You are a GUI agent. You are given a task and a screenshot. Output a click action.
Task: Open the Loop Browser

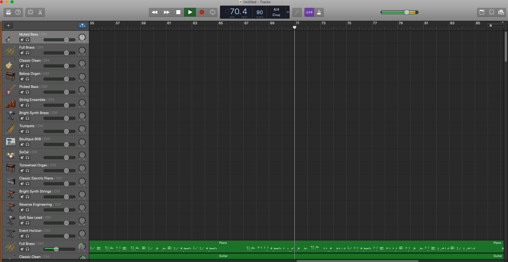492,12
